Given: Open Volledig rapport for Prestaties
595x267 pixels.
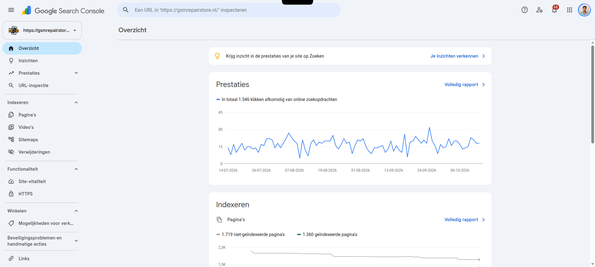Looking at the screenshot, I should point(465,85).
